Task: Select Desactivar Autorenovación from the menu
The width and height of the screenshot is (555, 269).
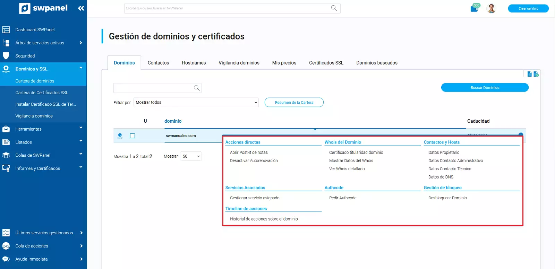Action: point(254,161)
